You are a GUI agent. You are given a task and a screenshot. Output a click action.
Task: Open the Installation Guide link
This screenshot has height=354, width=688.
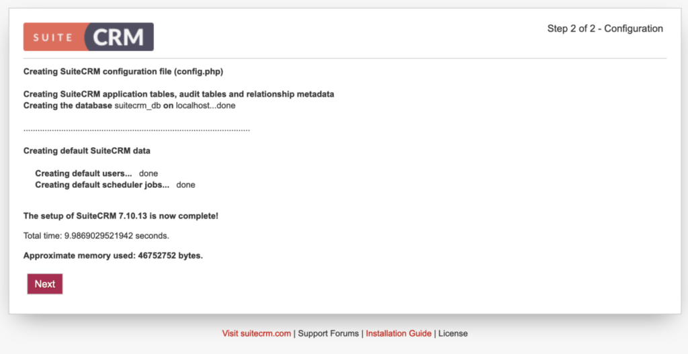pos(398,333)
